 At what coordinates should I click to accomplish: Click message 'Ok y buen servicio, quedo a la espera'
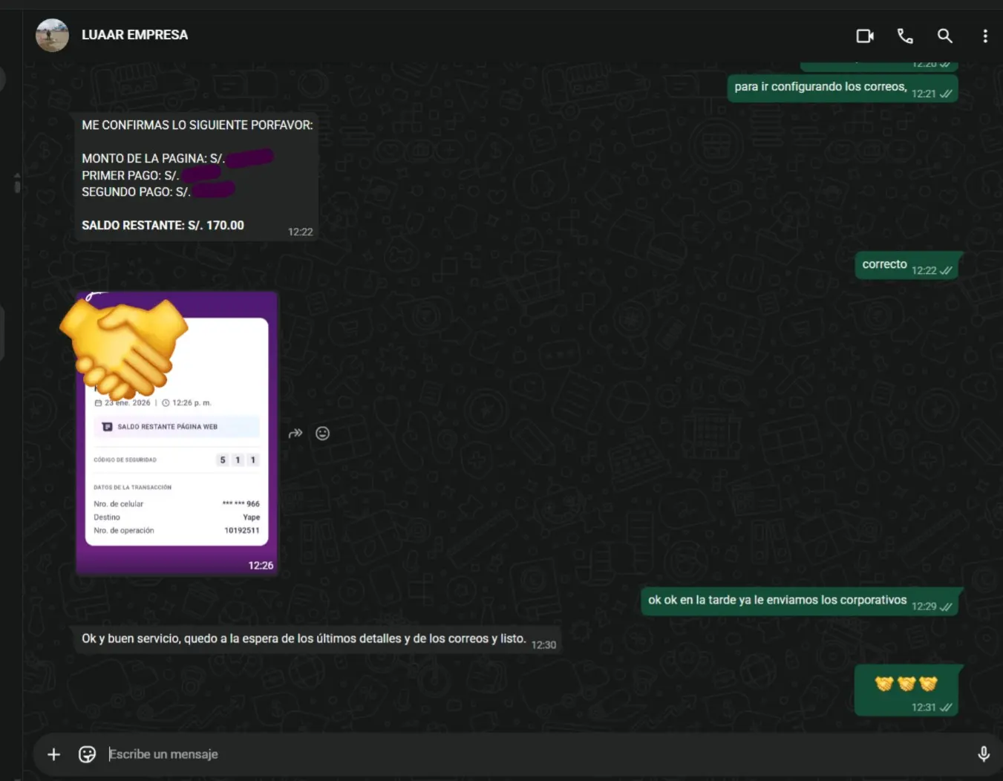click(317, 640)
